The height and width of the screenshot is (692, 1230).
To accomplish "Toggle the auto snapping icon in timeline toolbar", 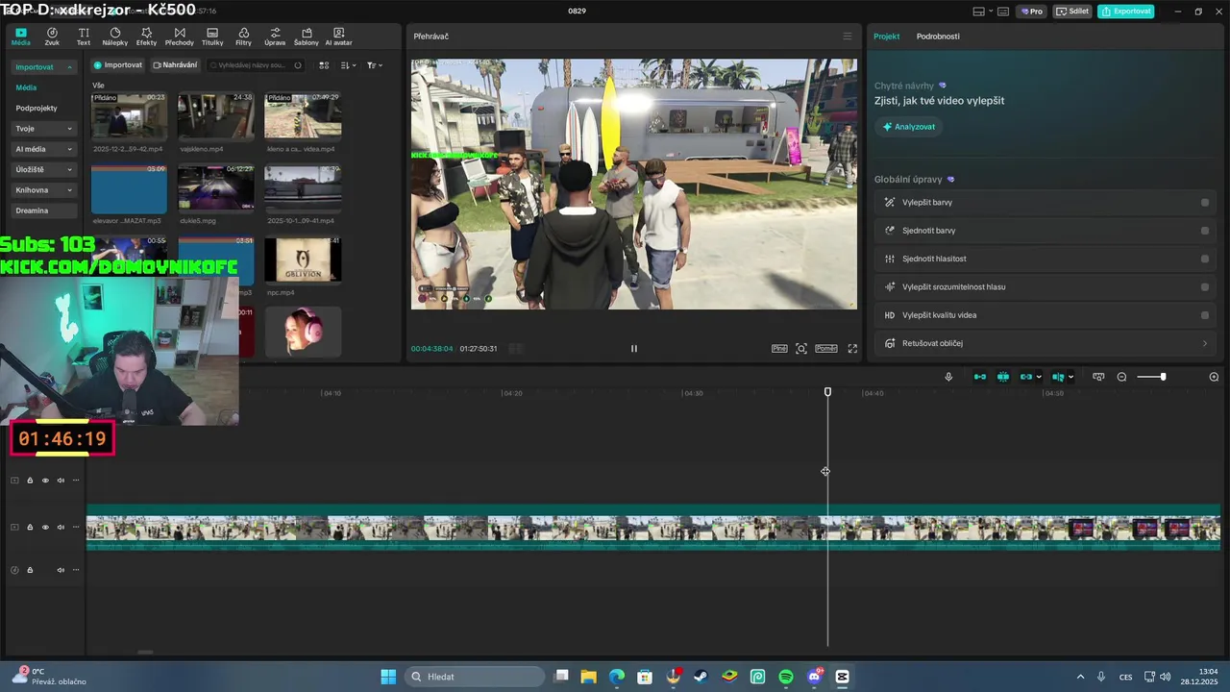I will [x=1002, y=377].
